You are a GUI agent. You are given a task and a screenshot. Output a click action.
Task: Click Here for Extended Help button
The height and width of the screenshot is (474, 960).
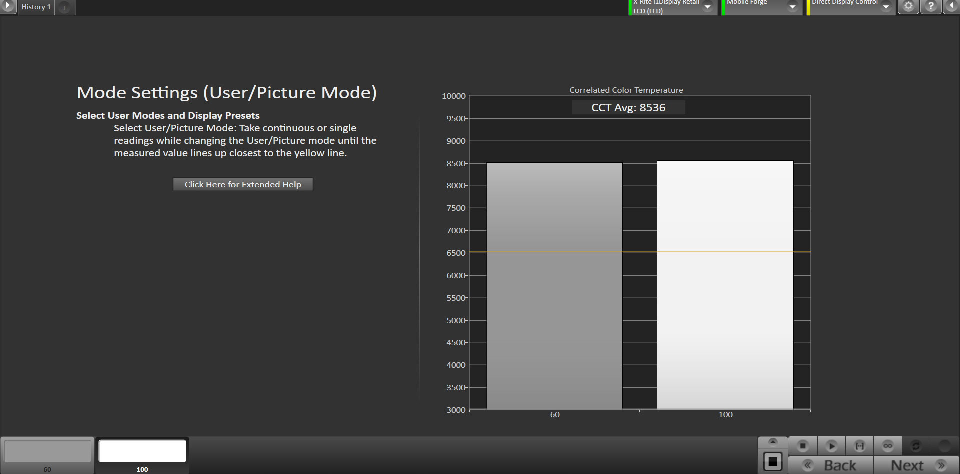pyautogui.click(x=243, y=184)
